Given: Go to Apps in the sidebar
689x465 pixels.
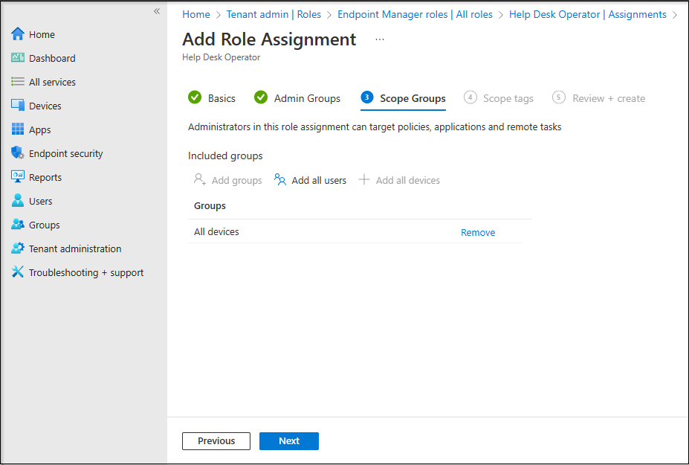Looking at the screenshot, I should click(x=39, y=129).
